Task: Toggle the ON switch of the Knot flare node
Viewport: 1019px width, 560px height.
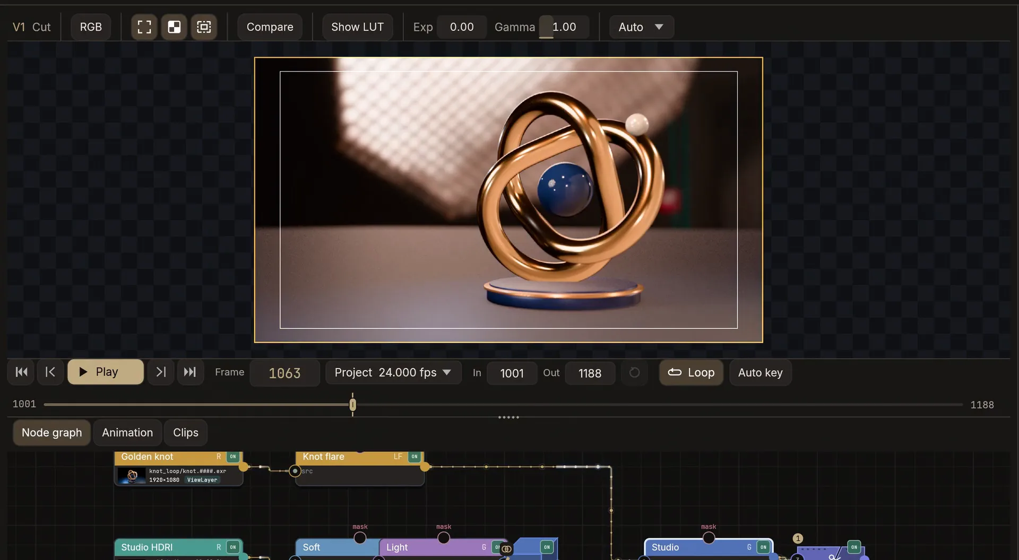Action: [x=414, y=457]
